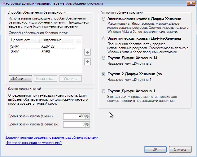The image size is (197, 157).
Task: Open link Дополнительные сведения о параметрах обмена ключами
Action: pyautogui.click(x=52, y=137)
